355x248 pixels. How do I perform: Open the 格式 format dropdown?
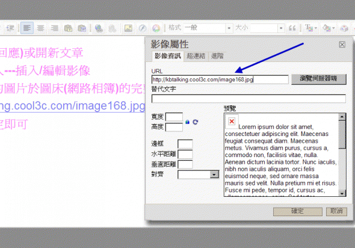click(208, 28)
